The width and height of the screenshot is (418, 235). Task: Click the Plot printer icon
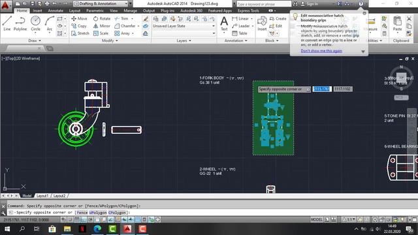click(47, 4)
